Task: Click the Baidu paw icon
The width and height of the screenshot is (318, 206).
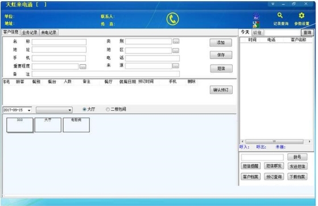Action: tap(256, 16)
